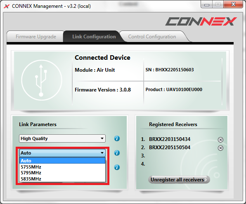This screenshot has width=246, height=204.
Task: Click the CONNEX app icon in title bar
Action: point(7,6)
